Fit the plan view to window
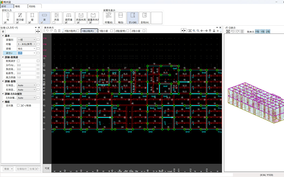The height and width of the screenshot is (177, 284). click(190, 31)
